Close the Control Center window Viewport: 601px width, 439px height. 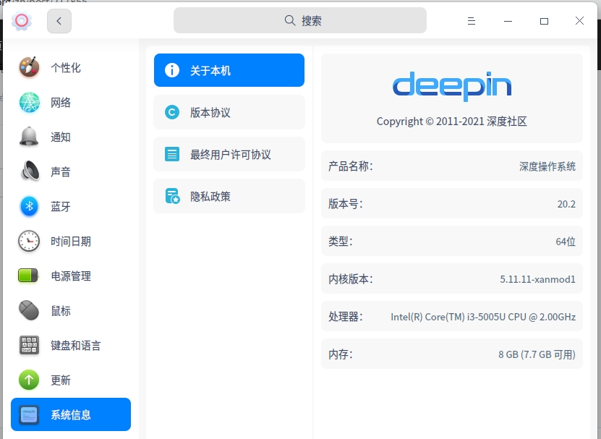click(x=579, y=21)
